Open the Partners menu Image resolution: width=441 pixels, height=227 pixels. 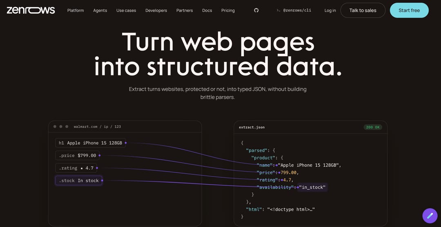point(185,10)
